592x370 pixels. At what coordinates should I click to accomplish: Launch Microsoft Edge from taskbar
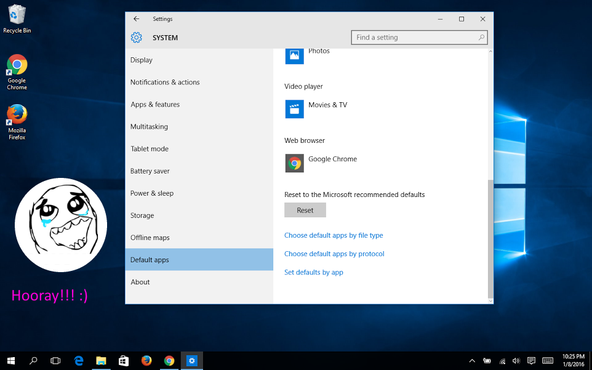[79, 361]
